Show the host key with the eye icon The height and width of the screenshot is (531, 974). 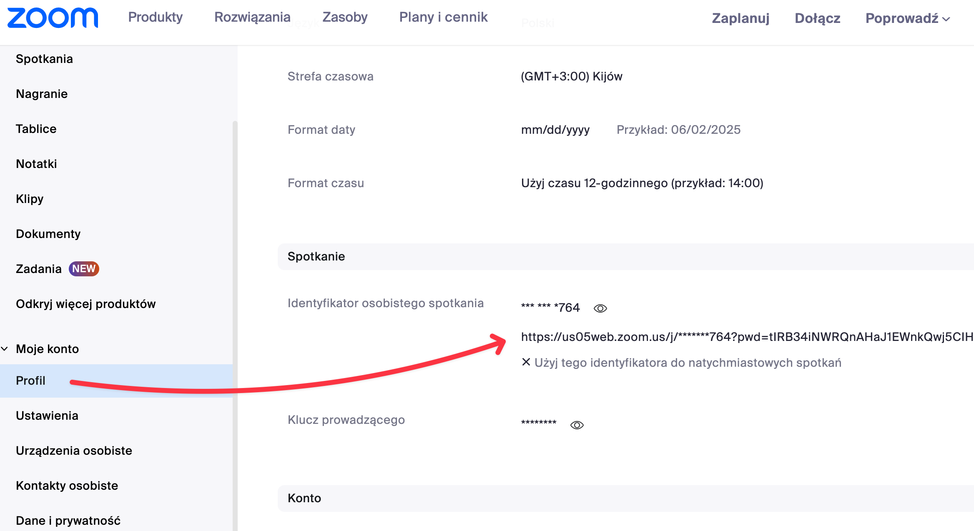pos(577,425)
